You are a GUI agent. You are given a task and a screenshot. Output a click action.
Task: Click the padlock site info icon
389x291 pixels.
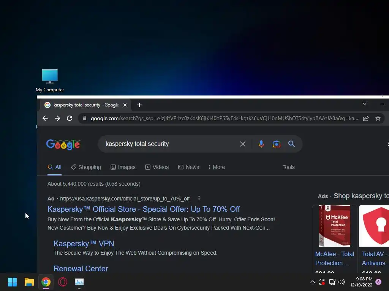pos(85,118)
